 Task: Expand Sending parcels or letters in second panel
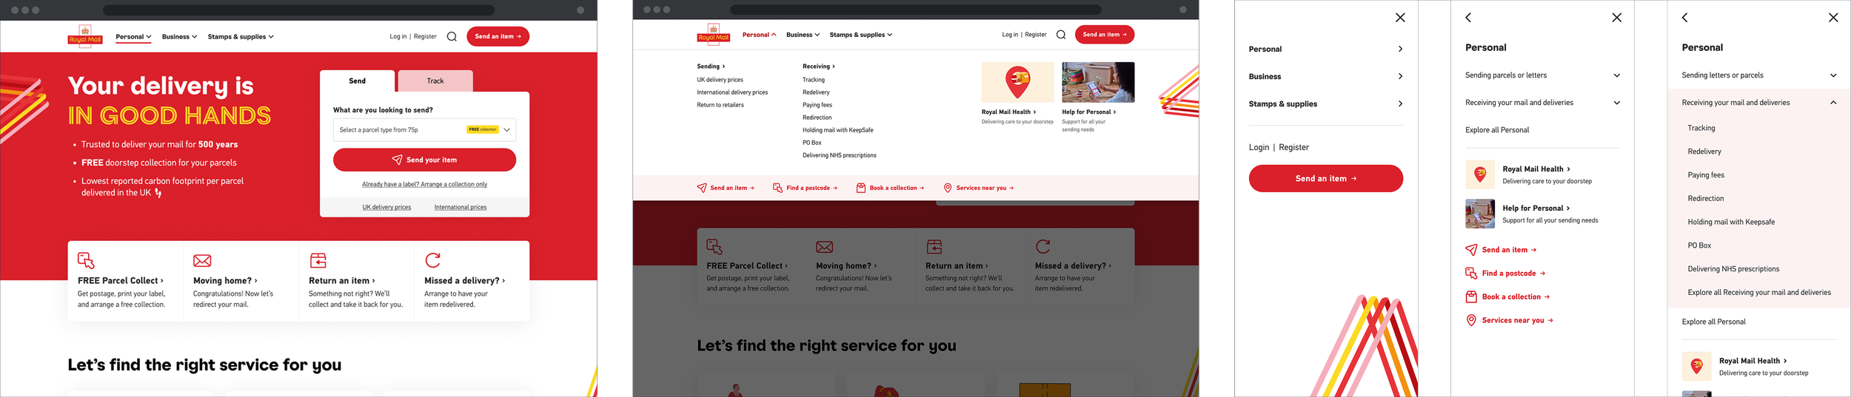[x=1542, y=75]
